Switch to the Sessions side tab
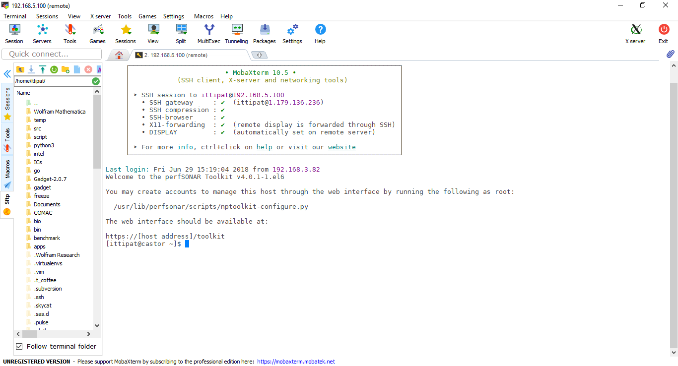The image size is (678, 366). coord(7,103)
